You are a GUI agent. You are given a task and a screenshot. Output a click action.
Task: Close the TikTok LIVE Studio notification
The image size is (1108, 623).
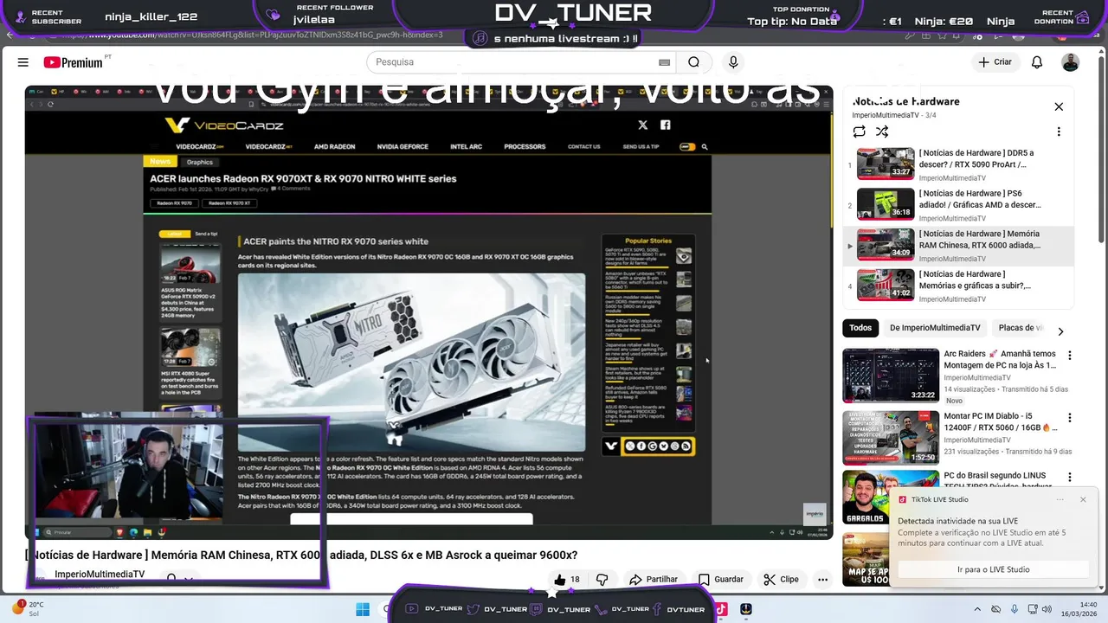click(1083, 499)
